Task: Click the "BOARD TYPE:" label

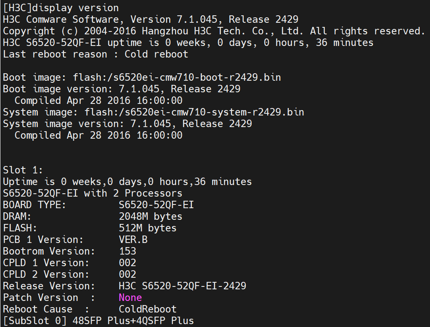Action: coord(34,205)
